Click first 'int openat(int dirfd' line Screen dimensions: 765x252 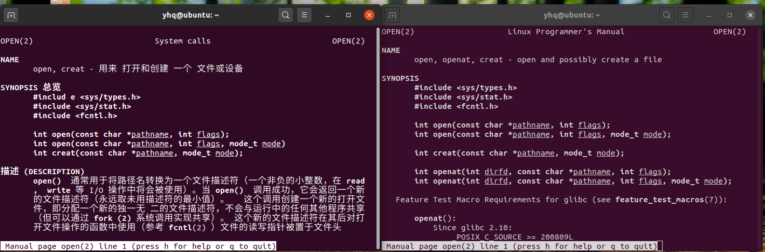point(543,172)
